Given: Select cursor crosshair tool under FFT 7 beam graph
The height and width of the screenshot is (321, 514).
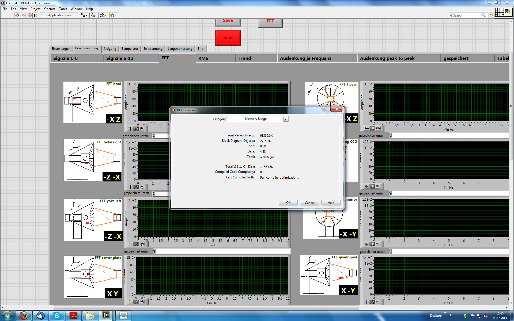Looking at the screenshot, I should pos(366,128).
